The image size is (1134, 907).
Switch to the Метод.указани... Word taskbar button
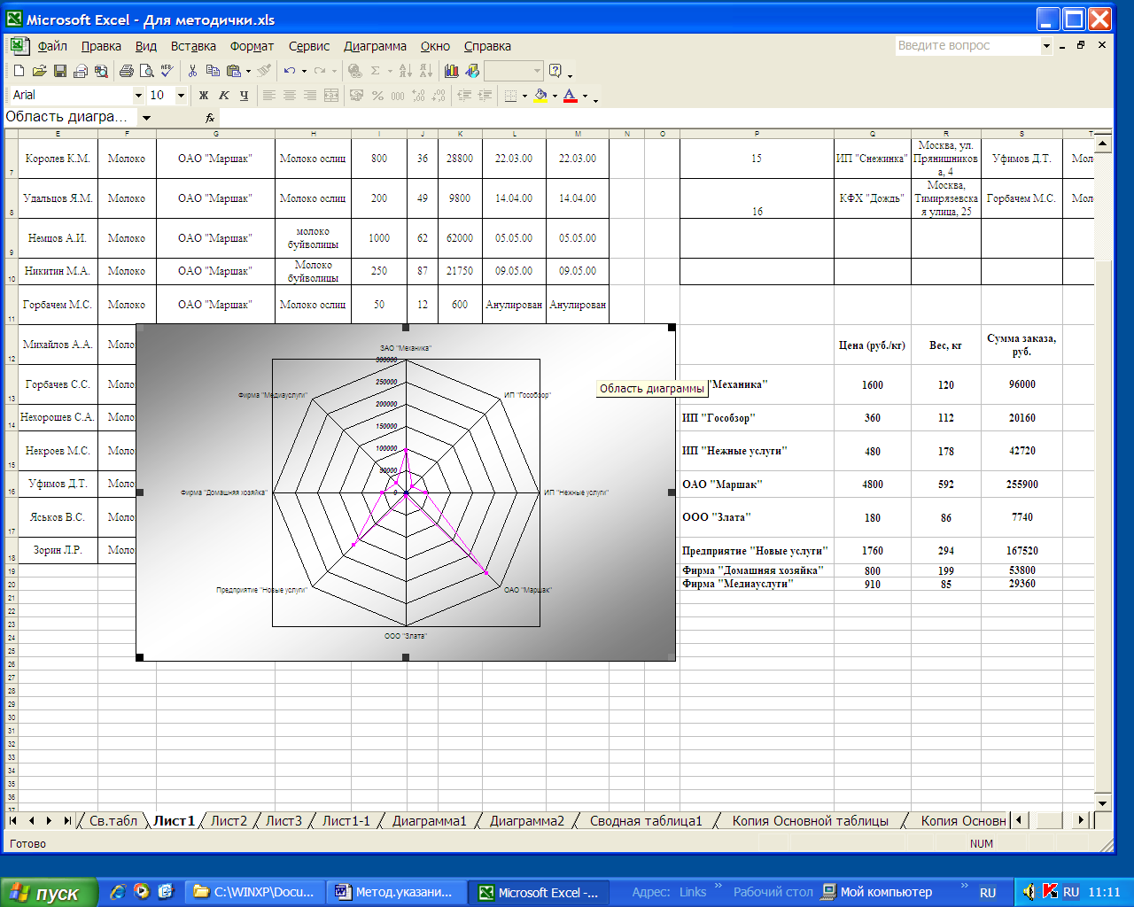click(x=394, y=892)
